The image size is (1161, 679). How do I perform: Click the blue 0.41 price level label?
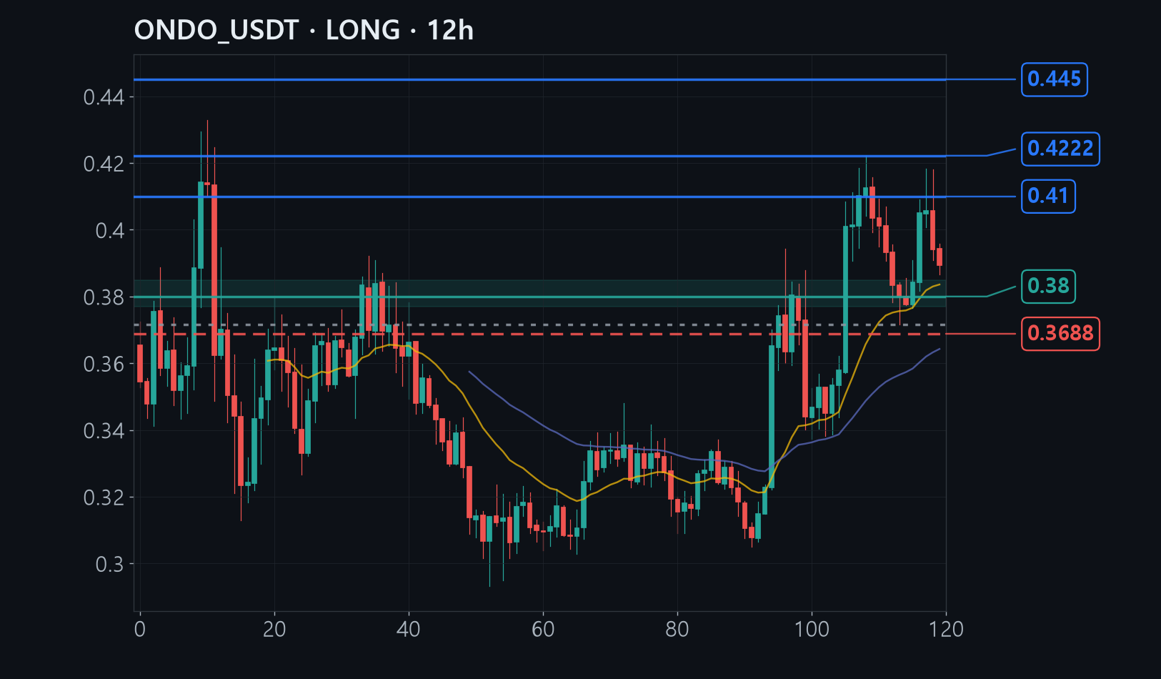[1048, 196]
